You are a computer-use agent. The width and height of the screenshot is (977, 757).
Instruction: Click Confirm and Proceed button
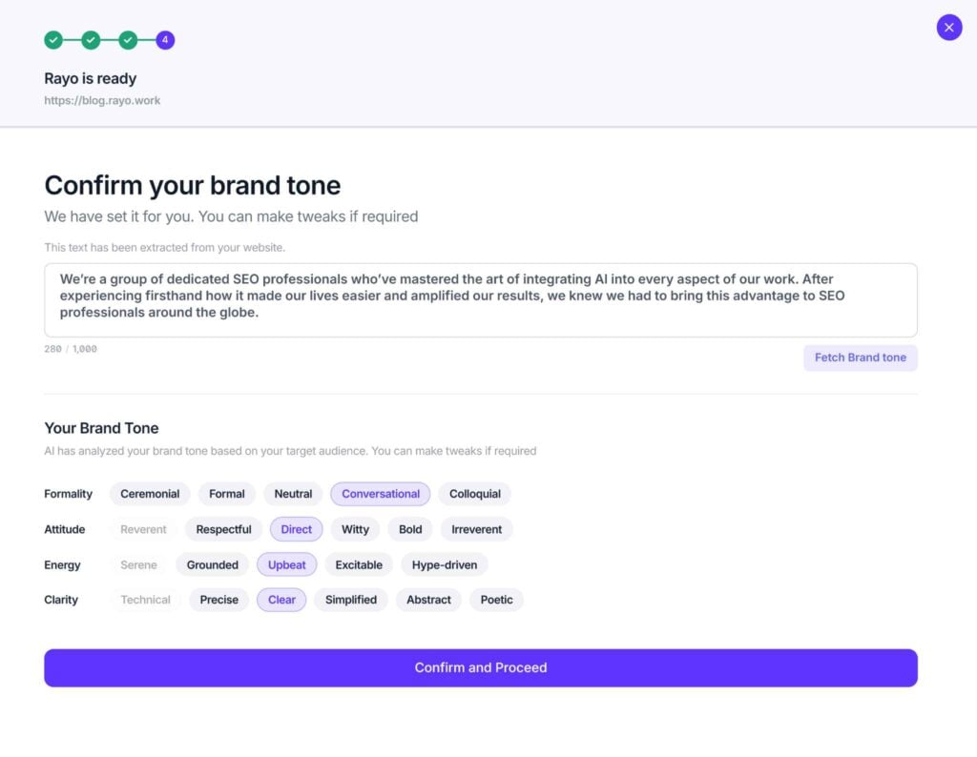pyautogui.click(x=481, y=667)
